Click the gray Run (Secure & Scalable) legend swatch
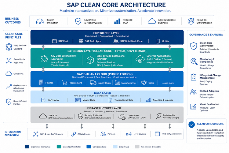 [x=137, y=147]
